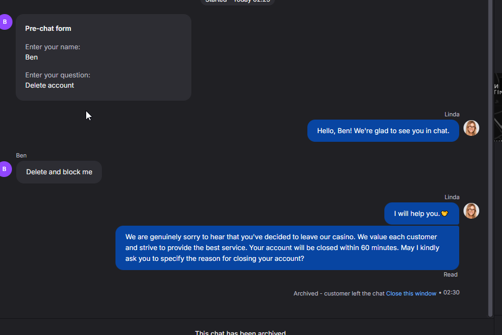Screen dimensions: 502x335
Task: Click Ben's purple avatar beside the pre-chat form
Action: 5,22
